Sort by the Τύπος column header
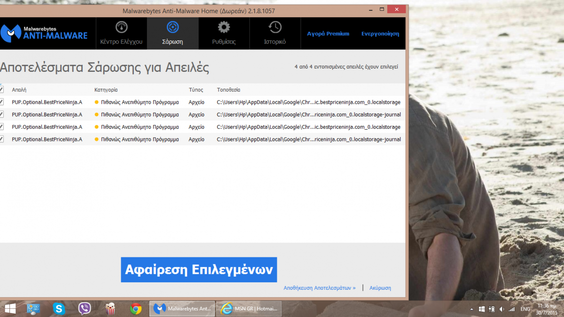The image size is (564, 317). [196, 90]
